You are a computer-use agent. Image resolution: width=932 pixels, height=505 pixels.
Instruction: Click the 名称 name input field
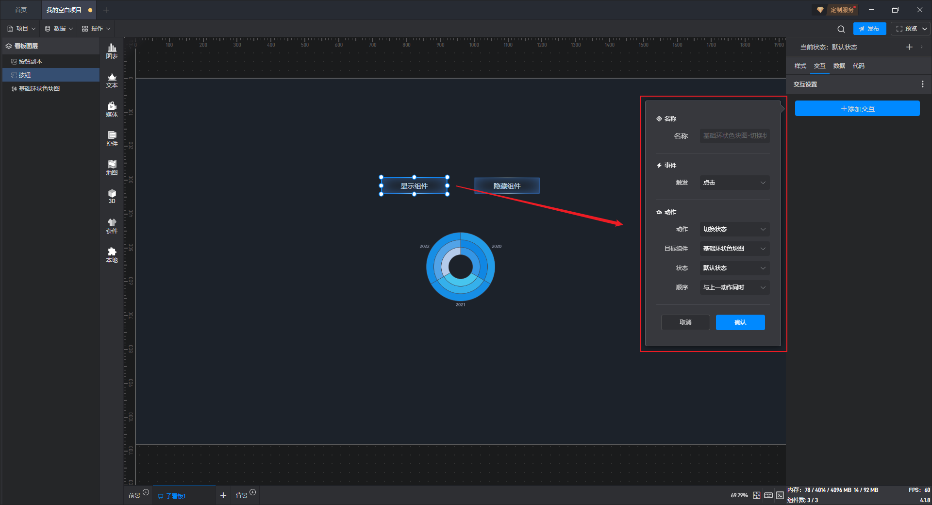click(734, 136)
